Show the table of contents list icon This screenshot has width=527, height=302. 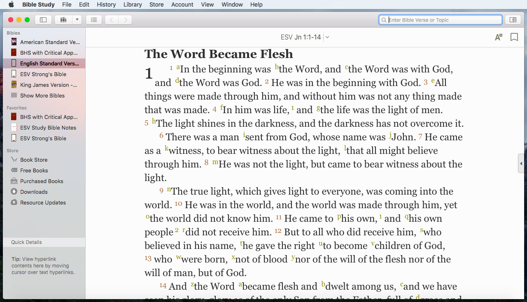point(94,20)
